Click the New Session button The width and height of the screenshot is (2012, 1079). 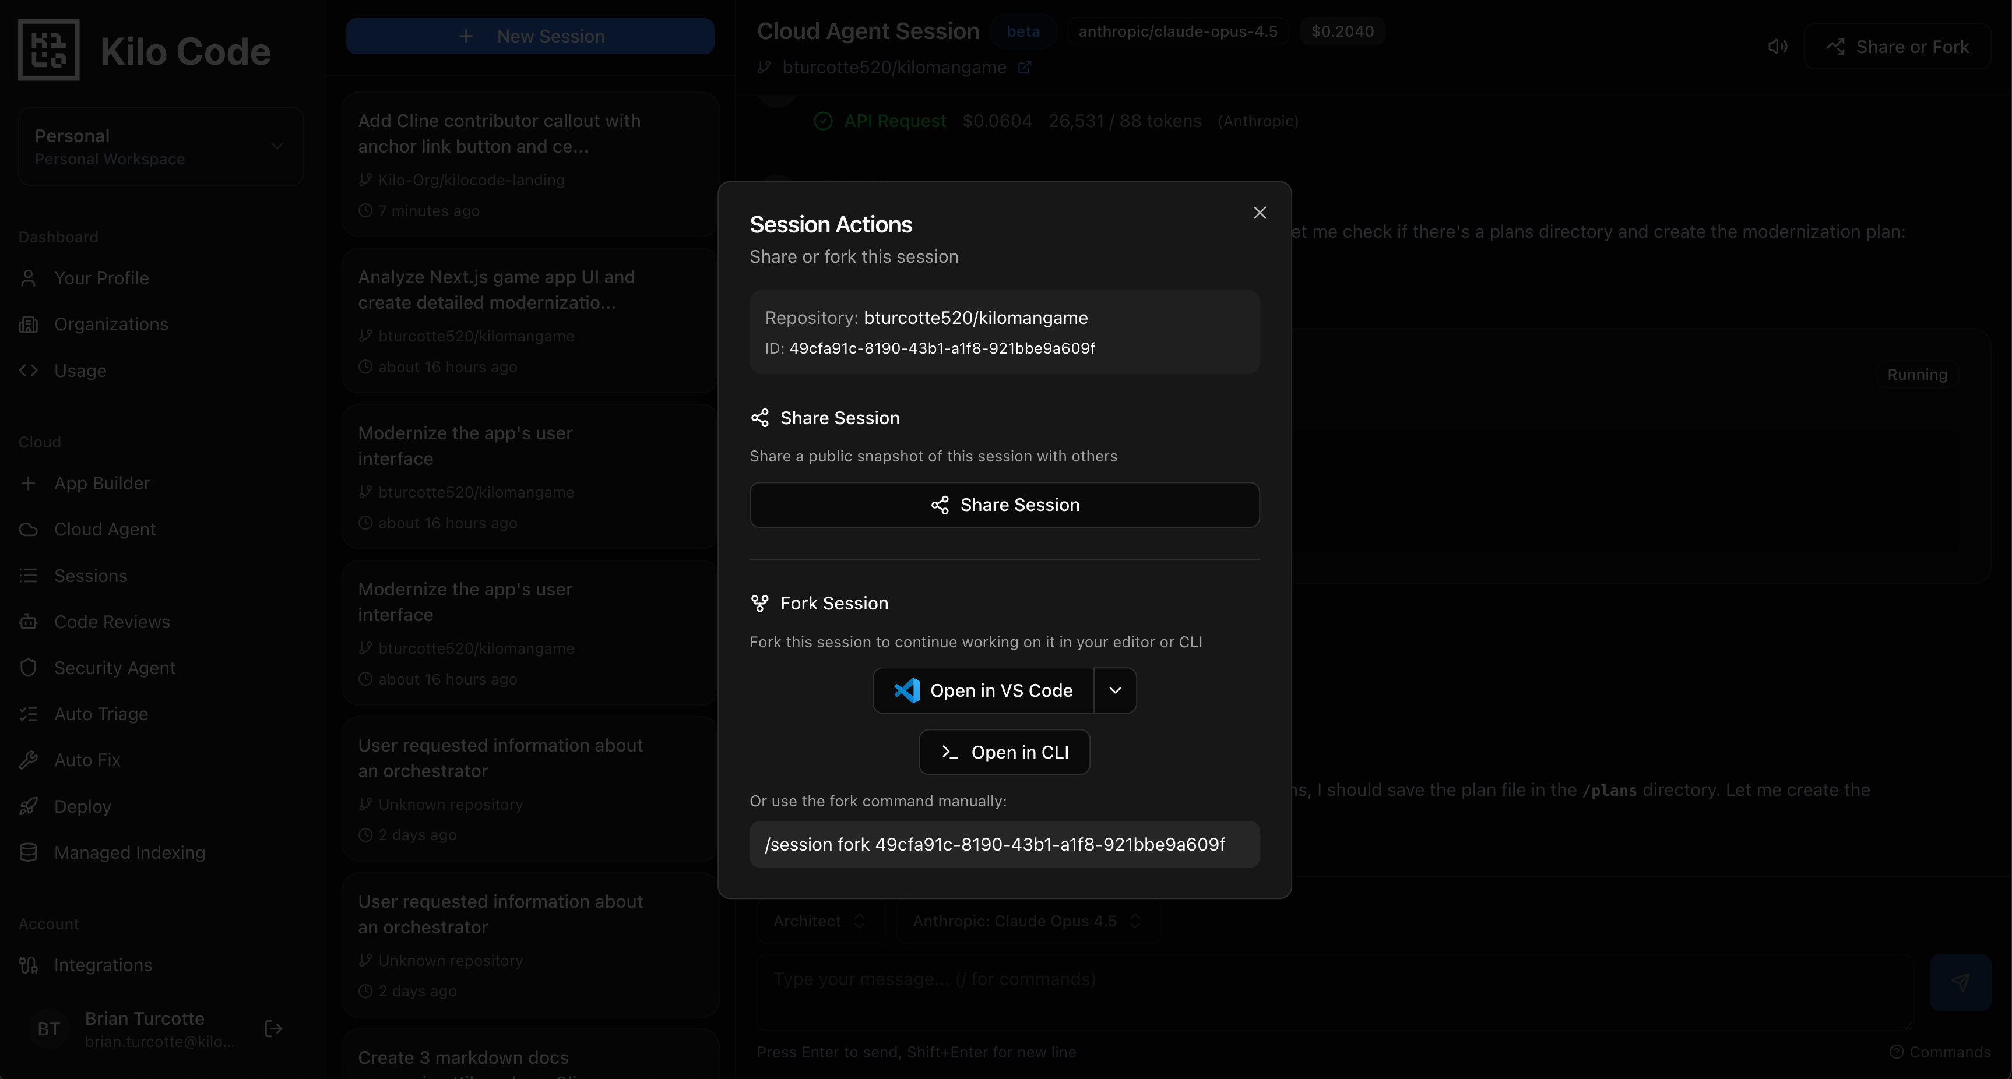click(530, 36)
